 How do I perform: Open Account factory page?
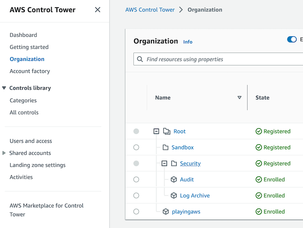tap(30, 71)
